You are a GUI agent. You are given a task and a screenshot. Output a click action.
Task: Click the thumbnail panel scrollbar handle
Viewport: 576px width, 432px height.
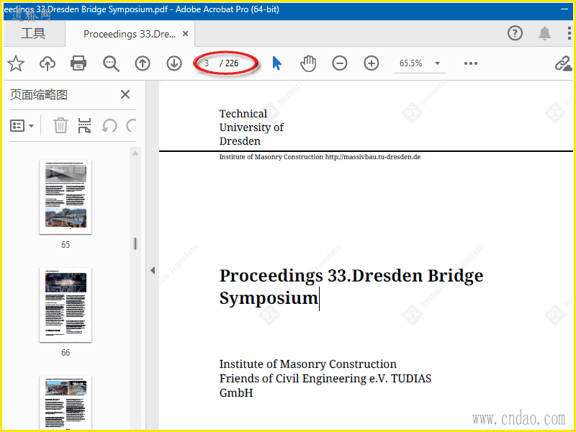(x=135, y=244)
